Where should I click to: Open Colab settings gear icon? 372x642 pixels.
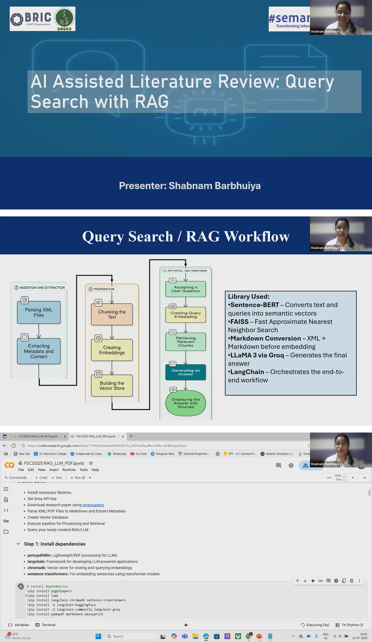291,465
